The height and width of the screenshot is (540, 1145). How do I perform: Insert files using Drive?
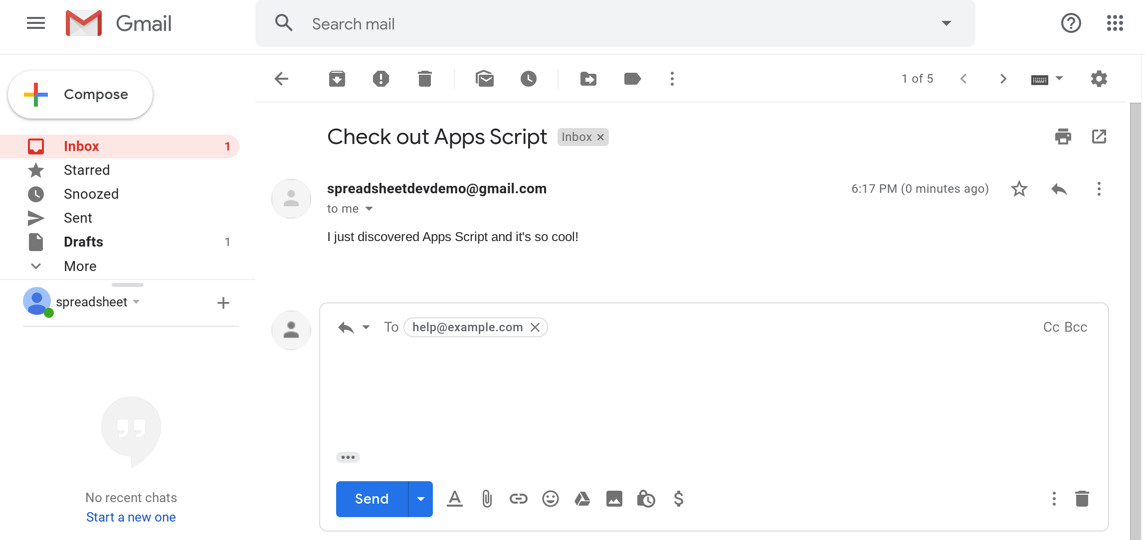[582, 499]
